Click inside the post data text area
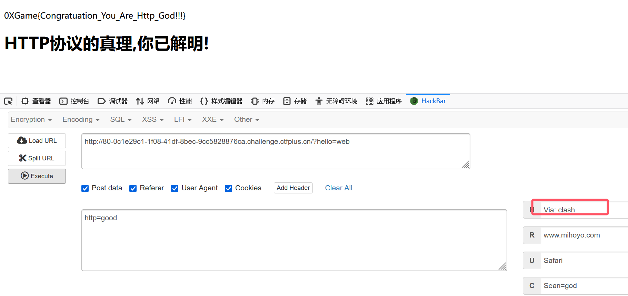 (x=294, y=240)
